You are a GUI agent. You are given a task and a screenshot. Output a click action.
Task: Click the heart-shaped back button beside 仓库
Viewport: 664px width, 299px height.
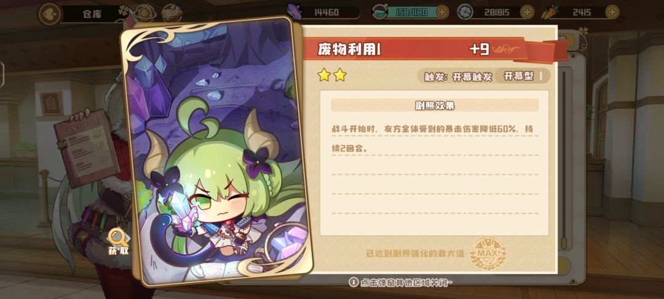point(50,13)
